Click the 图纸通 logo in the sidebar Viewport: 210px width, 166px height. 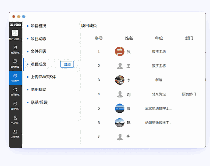pos(15,25)
